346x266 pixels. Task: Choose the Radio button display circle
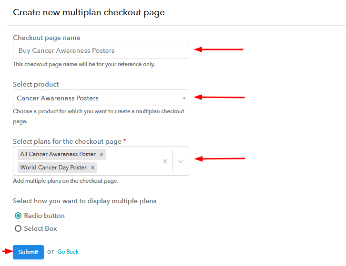pos(18,216)
